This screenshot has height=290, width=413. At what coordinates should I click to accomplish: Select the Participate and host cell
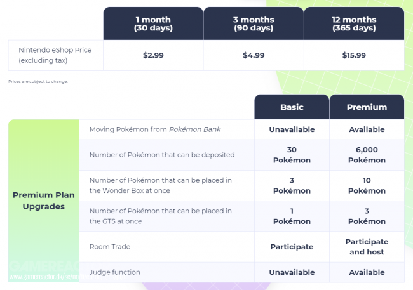point(367,247)
